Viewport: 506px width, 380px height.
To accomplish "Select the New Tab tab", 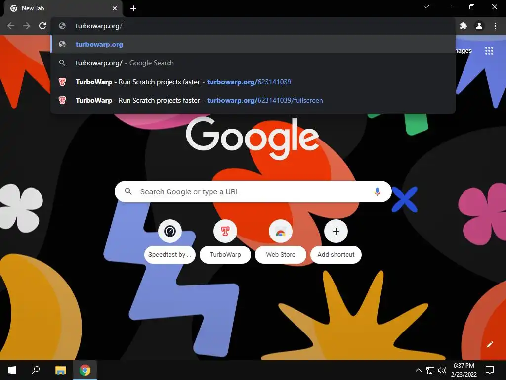I will 63,8.
